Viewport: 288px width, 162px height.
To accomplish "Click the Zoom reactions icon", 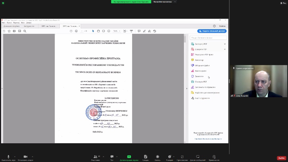I will click(x=169, y=157).
